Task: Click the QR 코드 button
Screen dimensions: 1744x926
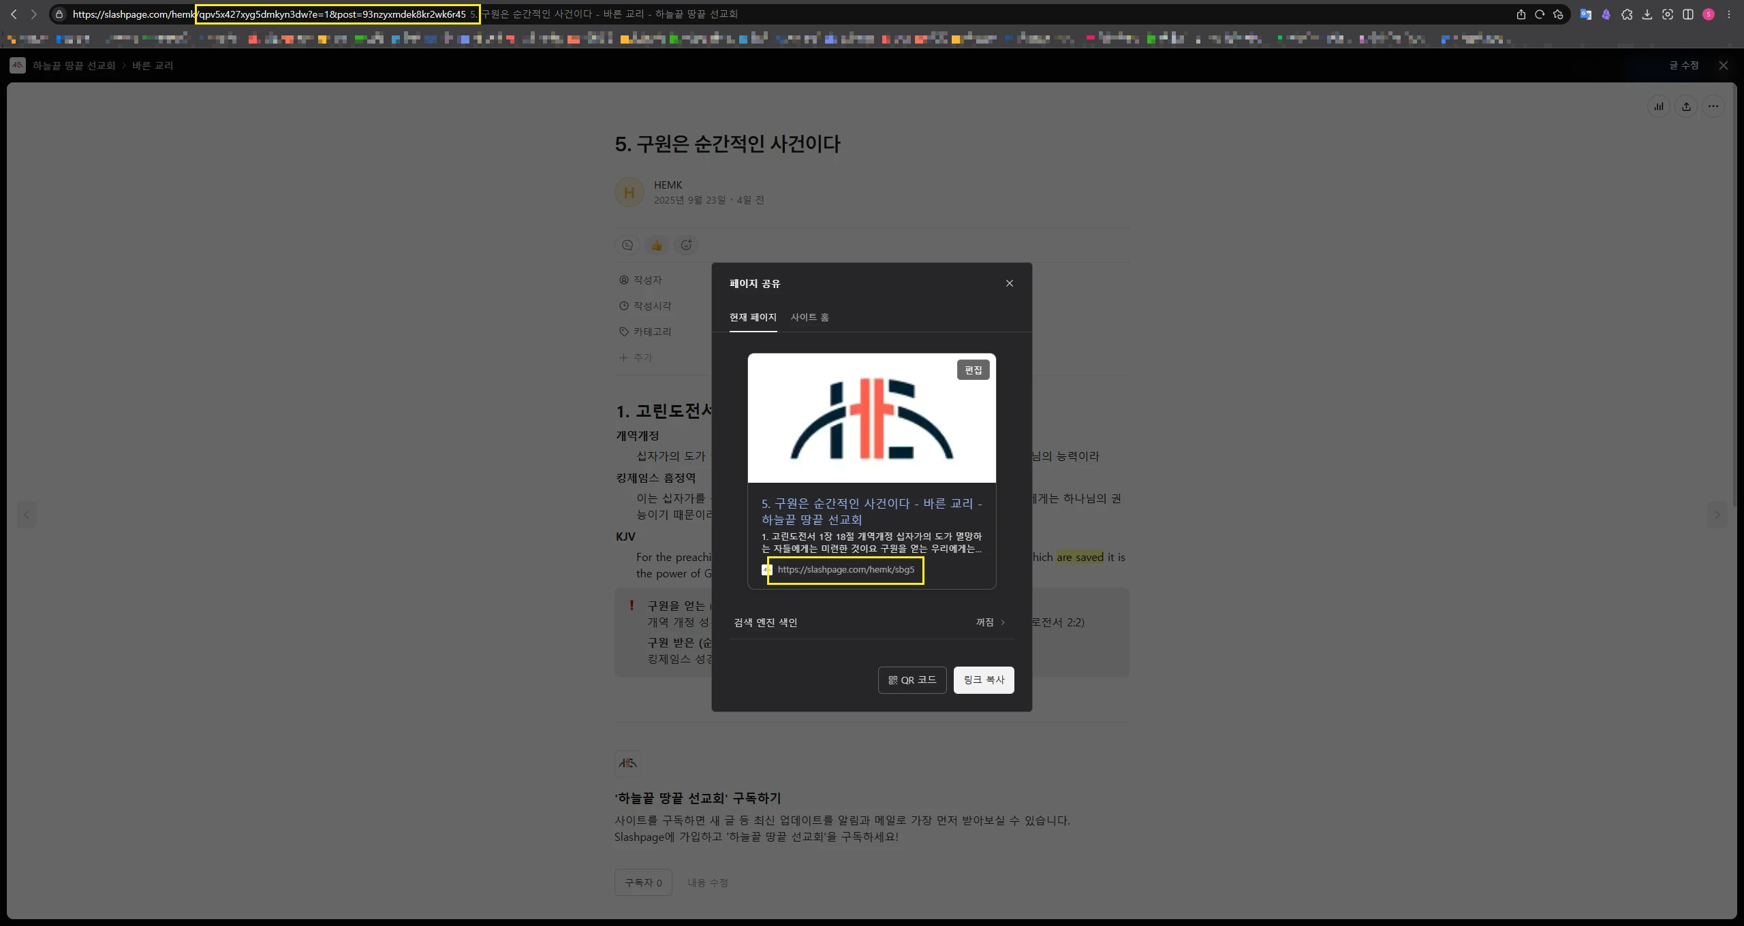Action: click(x=912, y=680)
